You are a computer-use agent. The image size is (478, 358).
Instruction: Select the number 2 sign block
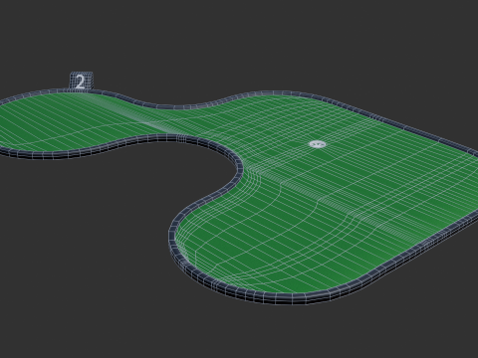point(81,81)
